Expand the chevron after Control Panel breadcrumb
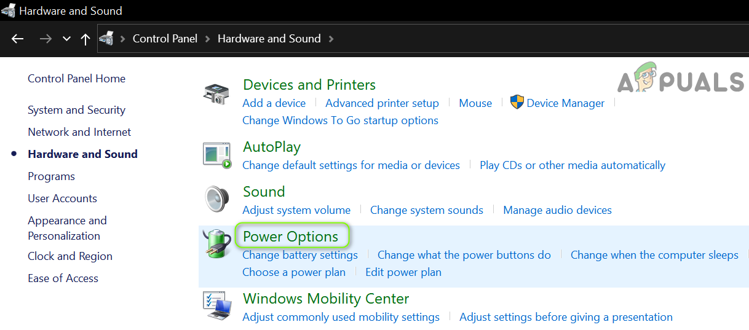Screen dimensions: 749x330 (x=207, y=39)
